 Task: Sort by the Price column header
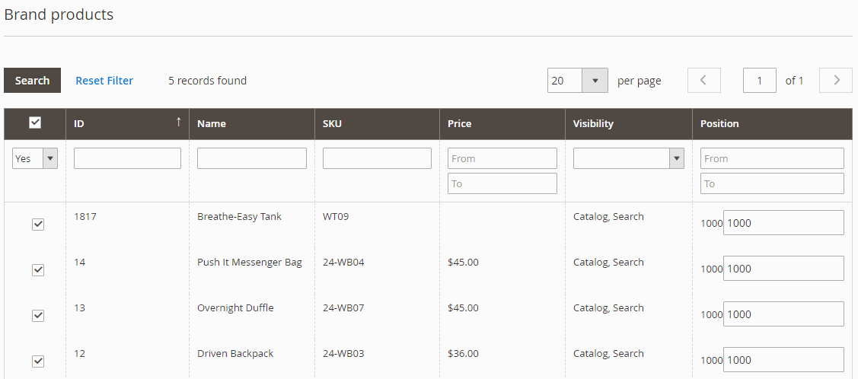click(460, 123)
